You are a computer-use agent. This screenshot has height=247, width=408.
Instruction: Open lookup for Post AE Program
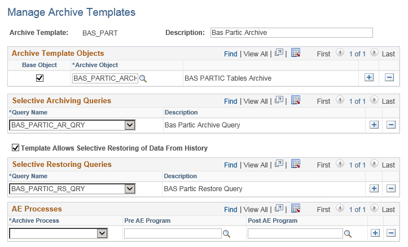[x=348, y=233]
